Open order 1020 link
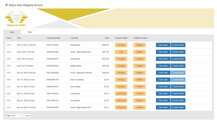Image resolution: width=217 pixels, height=122 pixels. pos(8,94)
